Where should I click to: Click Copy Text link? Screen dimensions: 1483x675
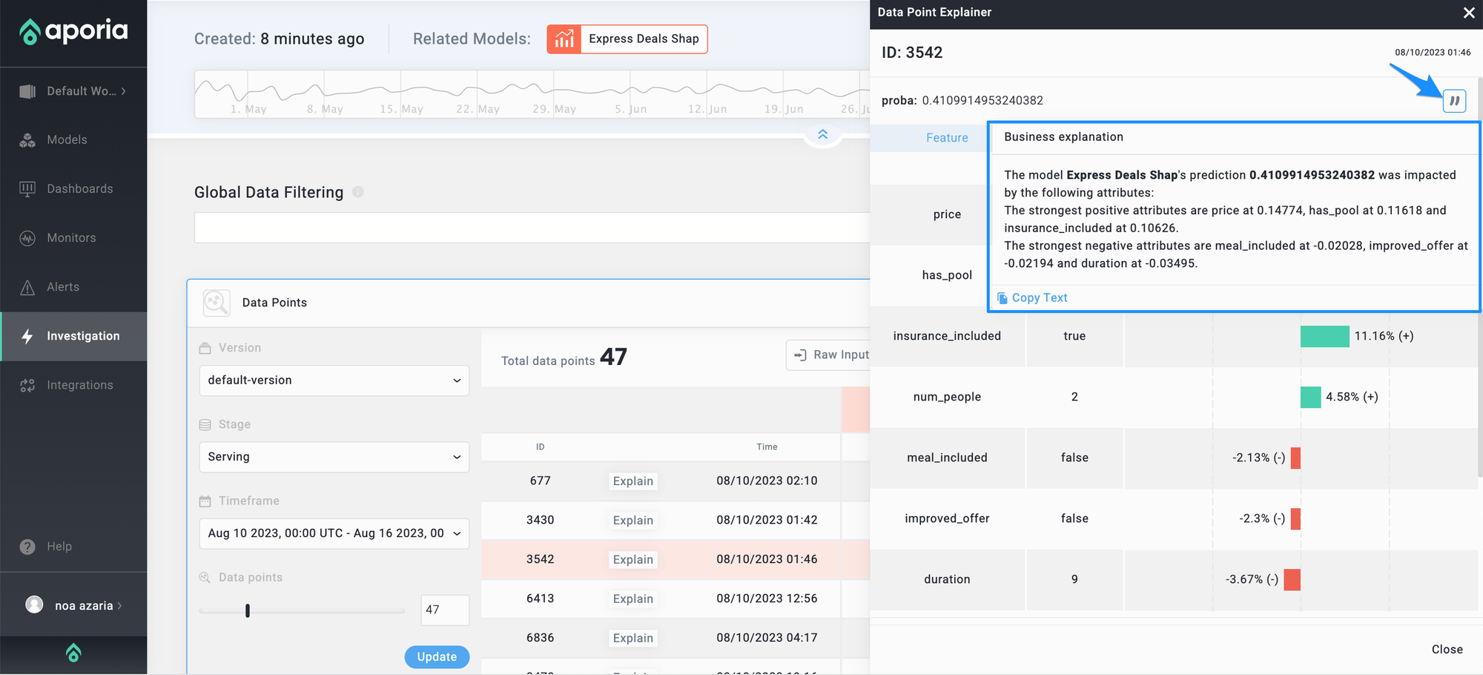click(1032, 297)
